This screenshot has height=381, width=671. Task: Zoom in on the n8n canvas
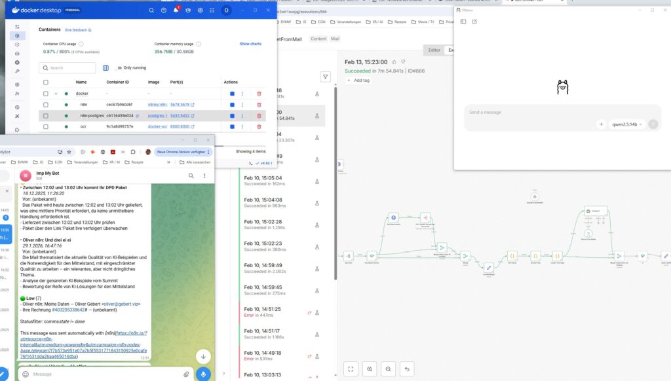(370, 369)
